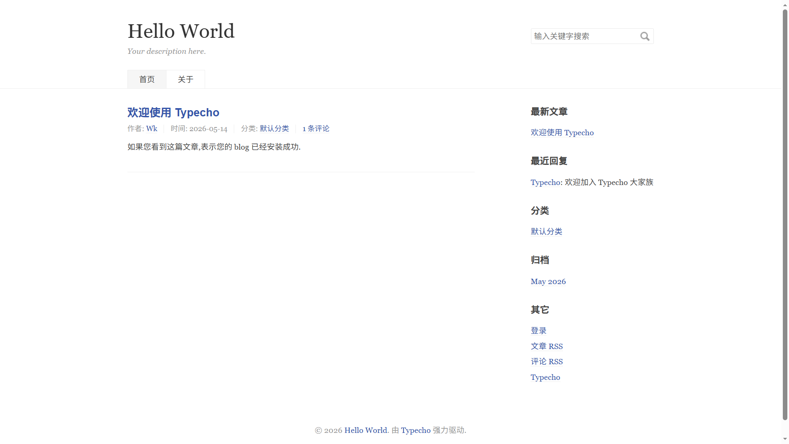The width and height of the screenshot is (789, 444).
Task: Click the 最新文章 sidebar heading
Action: [549, 112]
